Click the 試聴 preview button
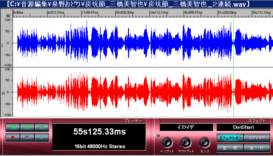273x156 pixels. pos(229,148)
